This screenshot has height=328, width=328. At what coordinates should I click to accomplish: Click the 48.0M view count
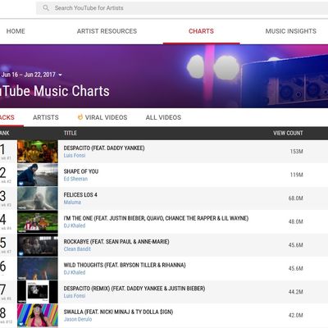click(x=295, y=221)
